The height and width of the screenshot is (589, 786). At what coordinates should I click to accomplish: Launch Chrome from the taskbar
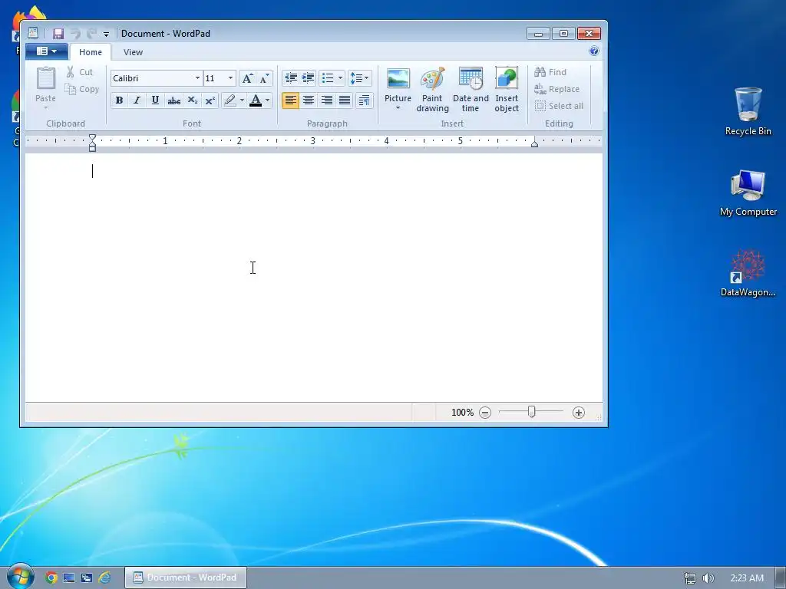tap(51, 577)
